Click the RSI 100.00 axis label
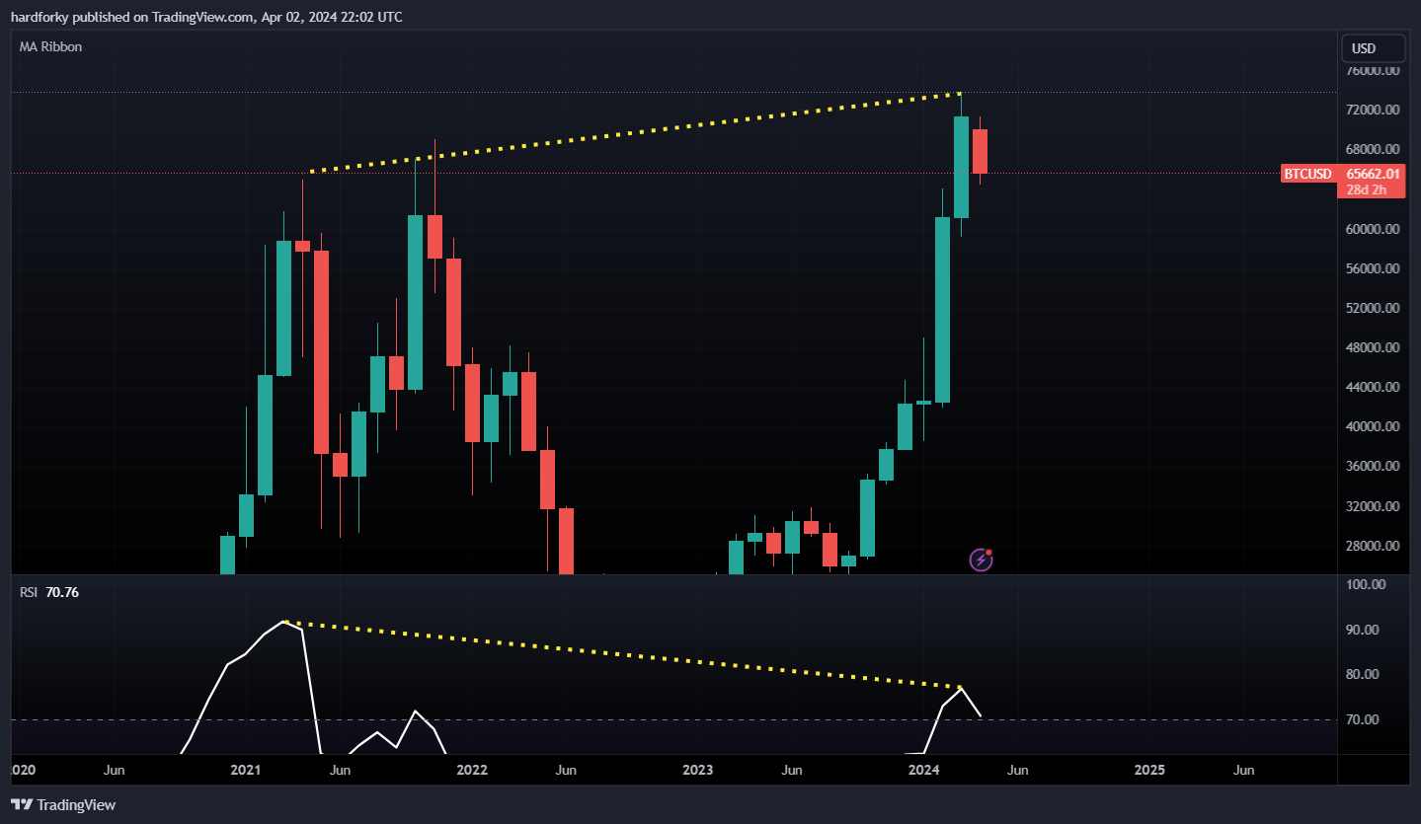The image size is (1421, 824). pyautogui.click(x=1367, y=584)
